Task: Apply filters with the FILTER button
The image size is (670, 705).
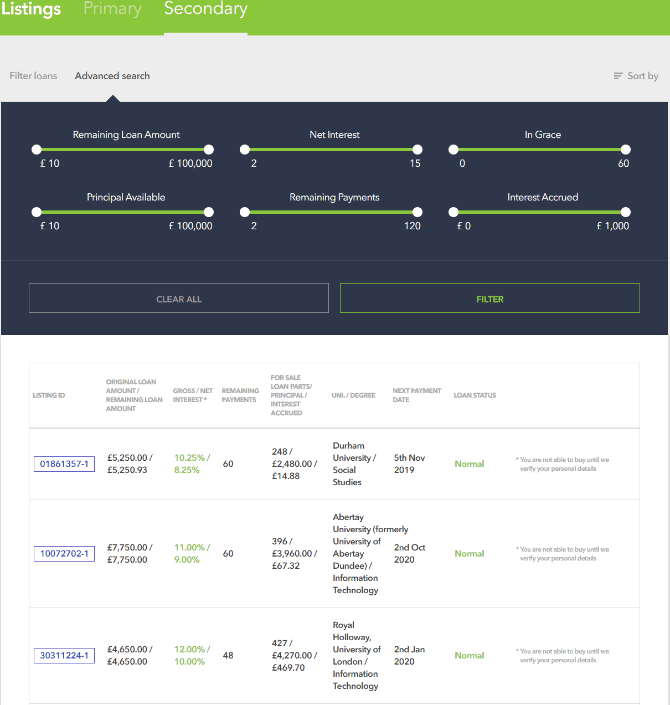Action: tap(489, 299)
